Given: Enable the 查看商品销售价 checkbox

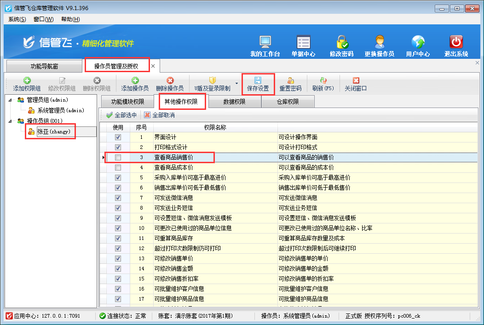Looking at the screenshot, I should (118, 157).
